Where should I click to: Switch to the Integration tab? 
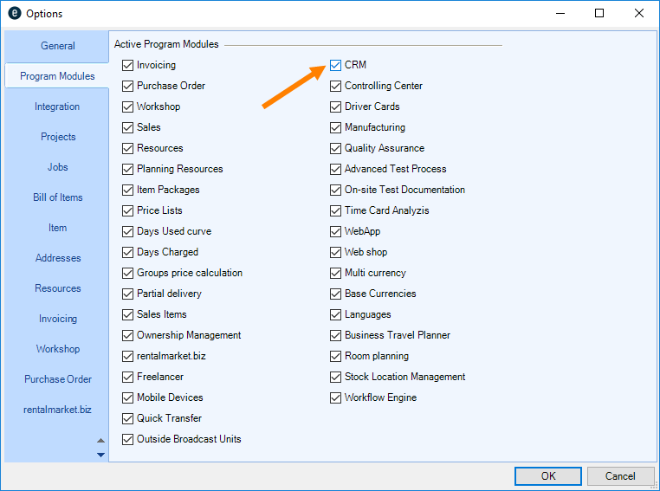point(57,107)
